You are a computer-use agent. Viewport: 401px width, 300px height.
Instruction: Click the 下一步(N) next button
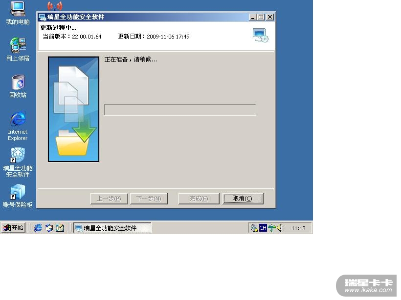pos(149,199)
